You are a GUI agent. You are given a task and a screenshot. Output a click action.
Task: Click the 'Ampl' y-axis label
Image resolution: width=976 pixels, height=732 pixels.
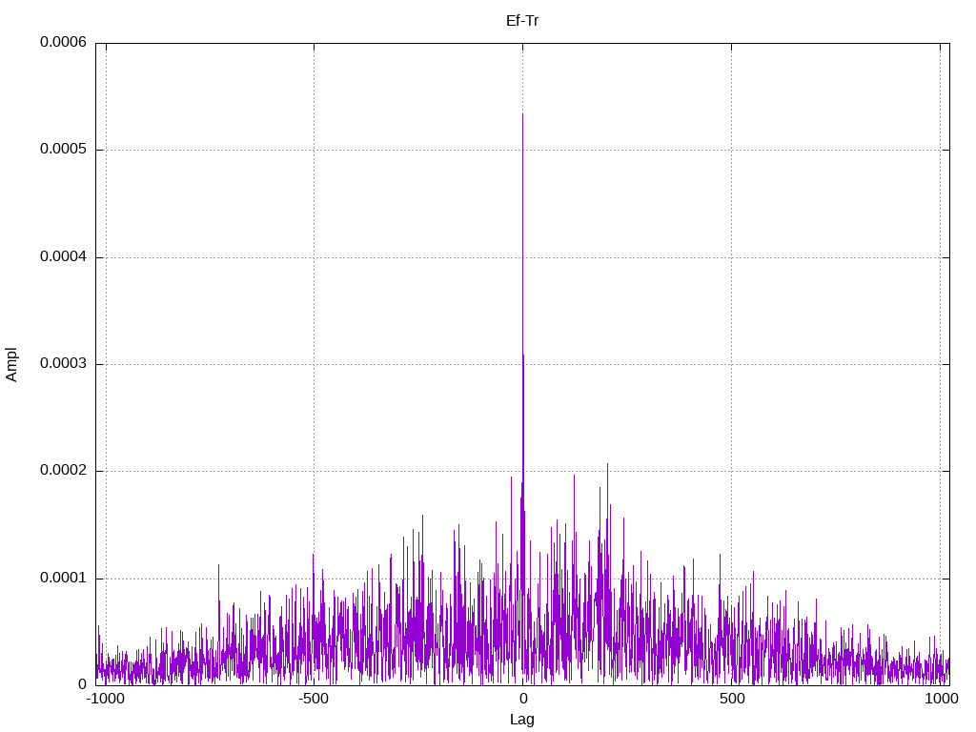[x=11, y=365]
